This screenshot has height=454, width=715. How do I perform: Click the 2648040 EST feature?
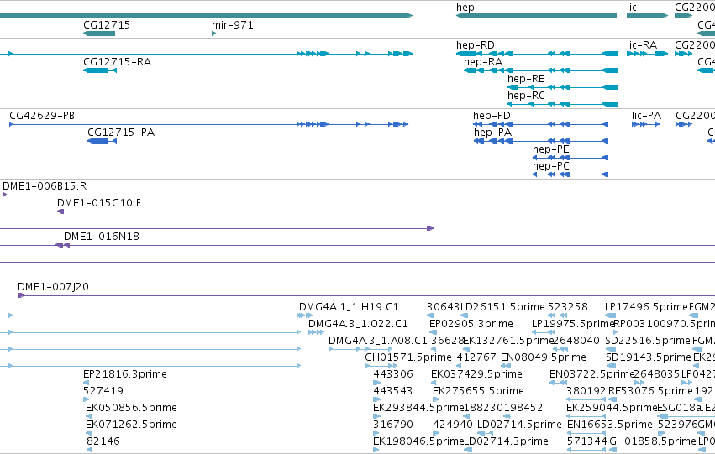click(560, 349)
